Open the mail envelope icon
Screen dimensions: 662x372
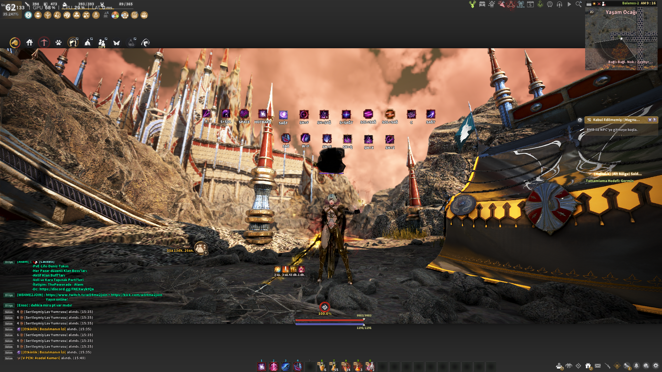point(598,366)
